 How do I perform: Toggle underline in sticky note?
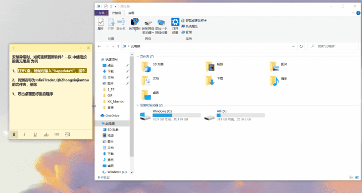coord(35,134)
